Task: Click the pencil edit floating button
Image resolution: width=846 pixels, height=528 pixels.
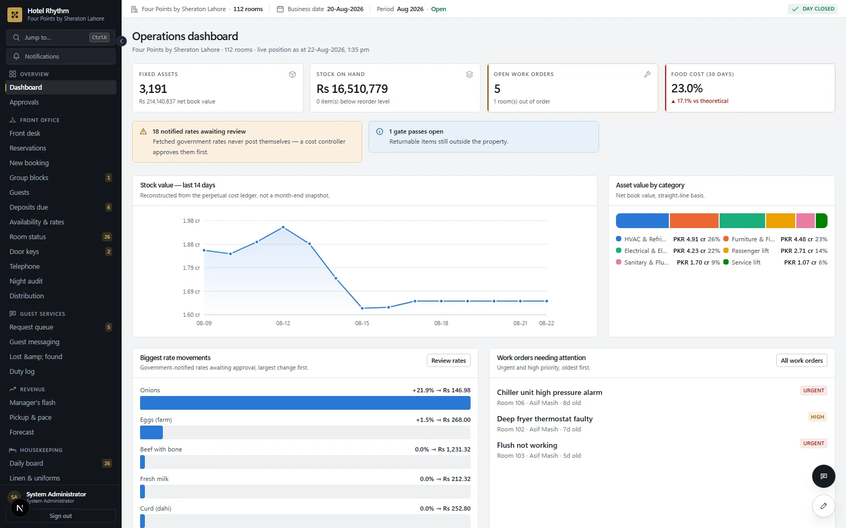Action: (x=823, y=506)
